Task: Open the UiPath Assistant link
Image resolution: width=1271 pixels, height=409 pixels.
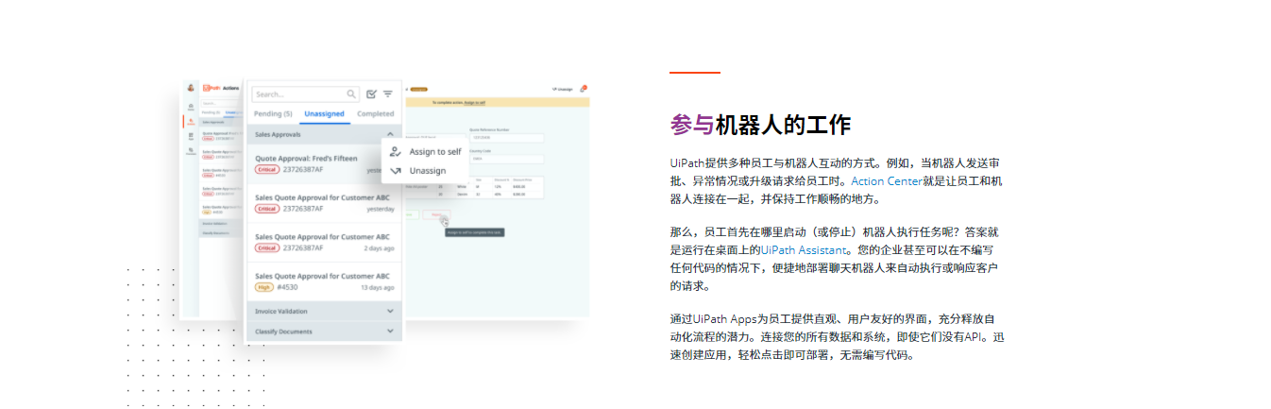Action: pos(804,250)
